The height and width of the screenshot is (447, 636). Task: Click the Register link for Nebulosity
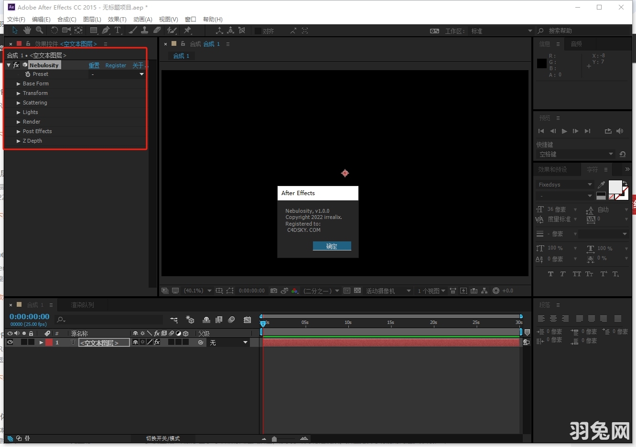(x=116, y=65)
